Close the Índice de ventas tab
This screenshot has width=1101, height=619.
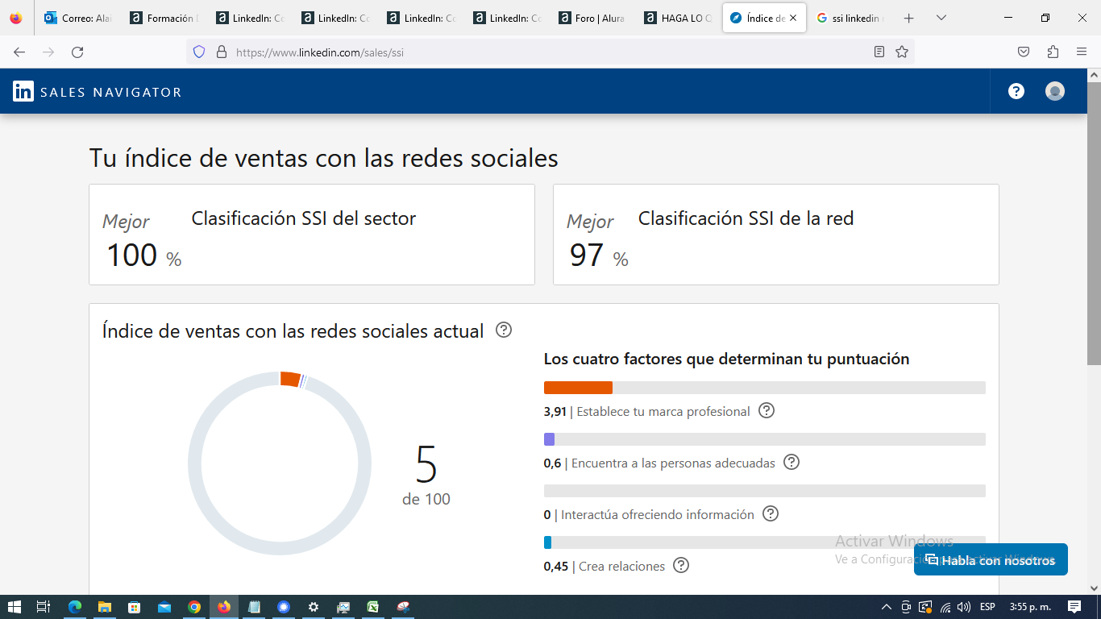click(x=793, y=18)
